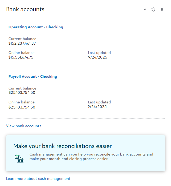
Task: Click Operating Account's Last updated label
Action: (99, 53)
